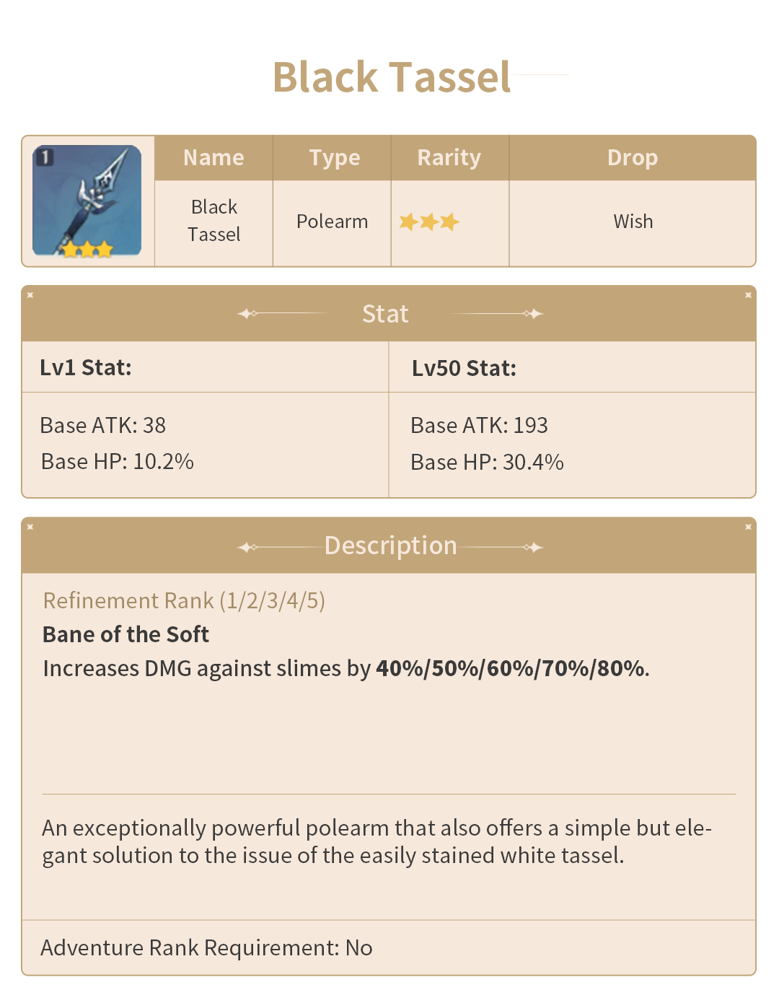This screenshot has height=1003, width=779.
Task: Click the right diamond ornament beside Description heading
Action: tap(534, 548)
